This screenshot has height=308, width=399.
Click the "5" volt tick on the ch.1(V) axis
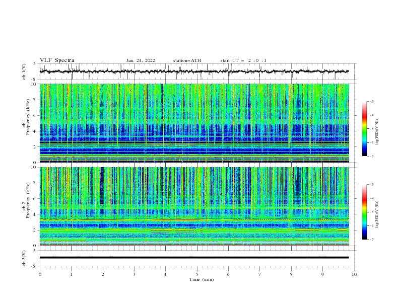click(x=34, y=63)
